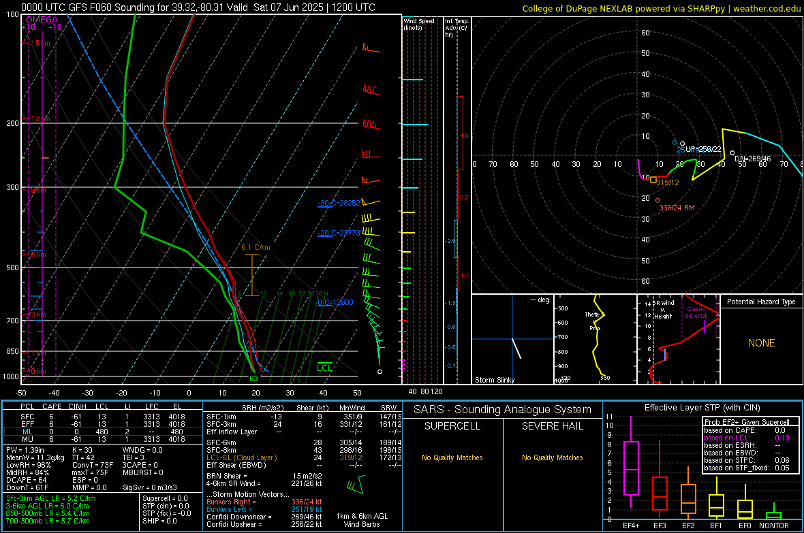Click the SFC-1km shear row label
Screen dimensions: 804x533
click(x=221, y=417)
